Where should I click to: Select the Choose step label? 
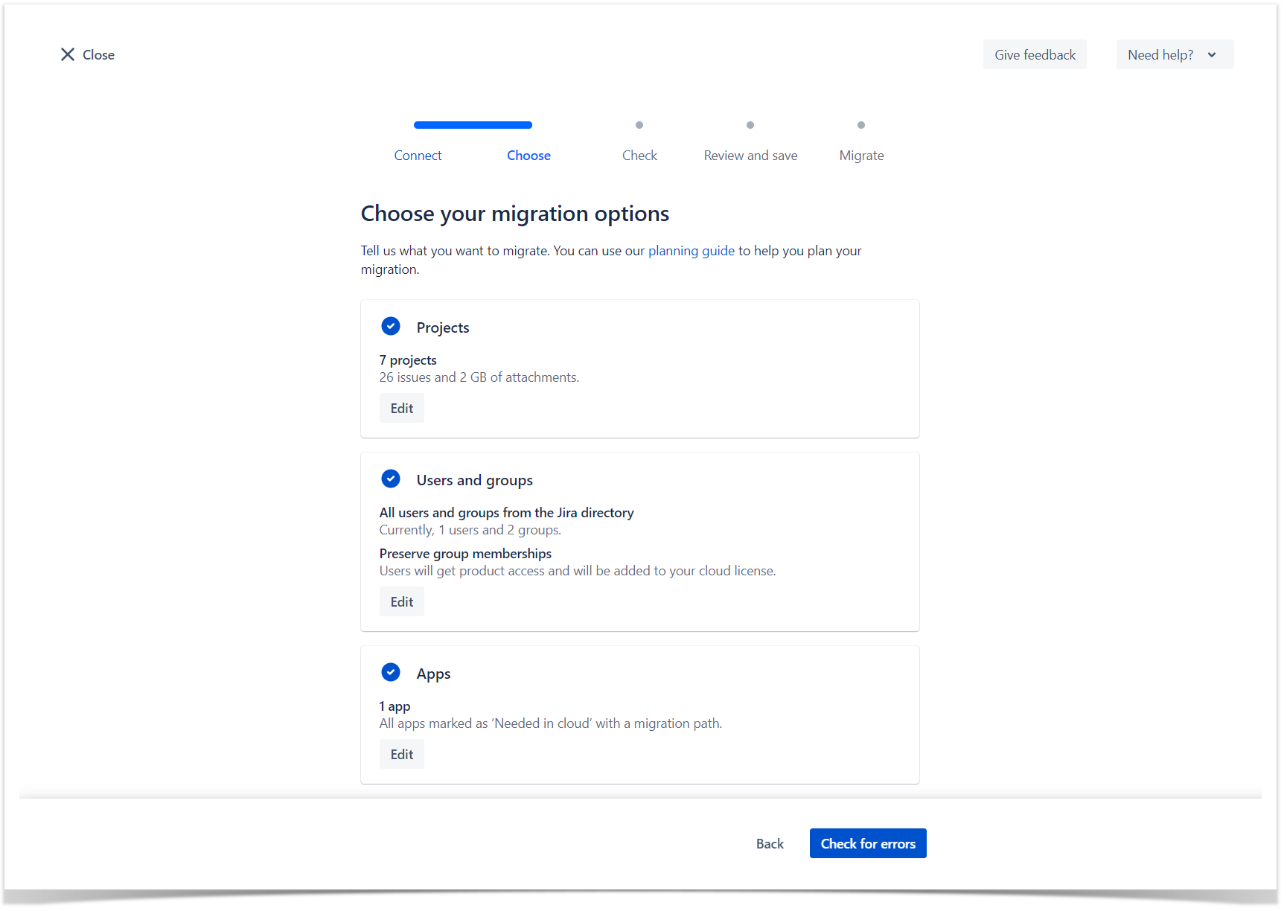pyautogui.click(x=528, y=156)
